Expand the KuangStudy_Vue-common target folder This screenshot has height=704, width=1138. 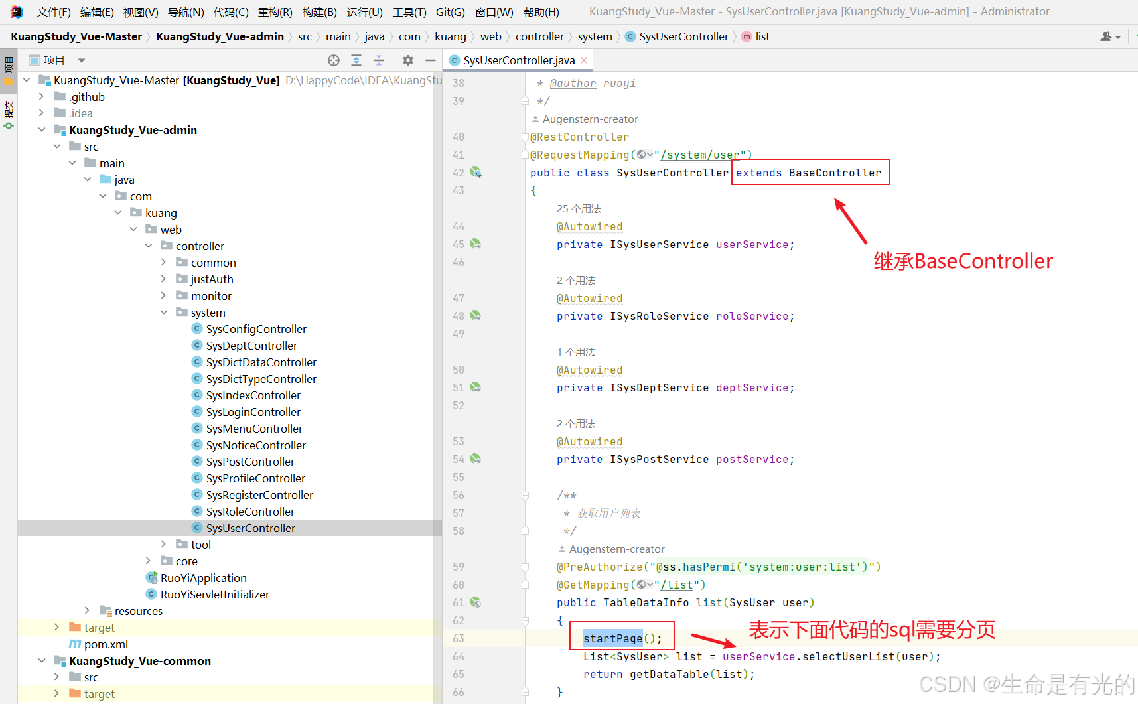pos(57,694)
